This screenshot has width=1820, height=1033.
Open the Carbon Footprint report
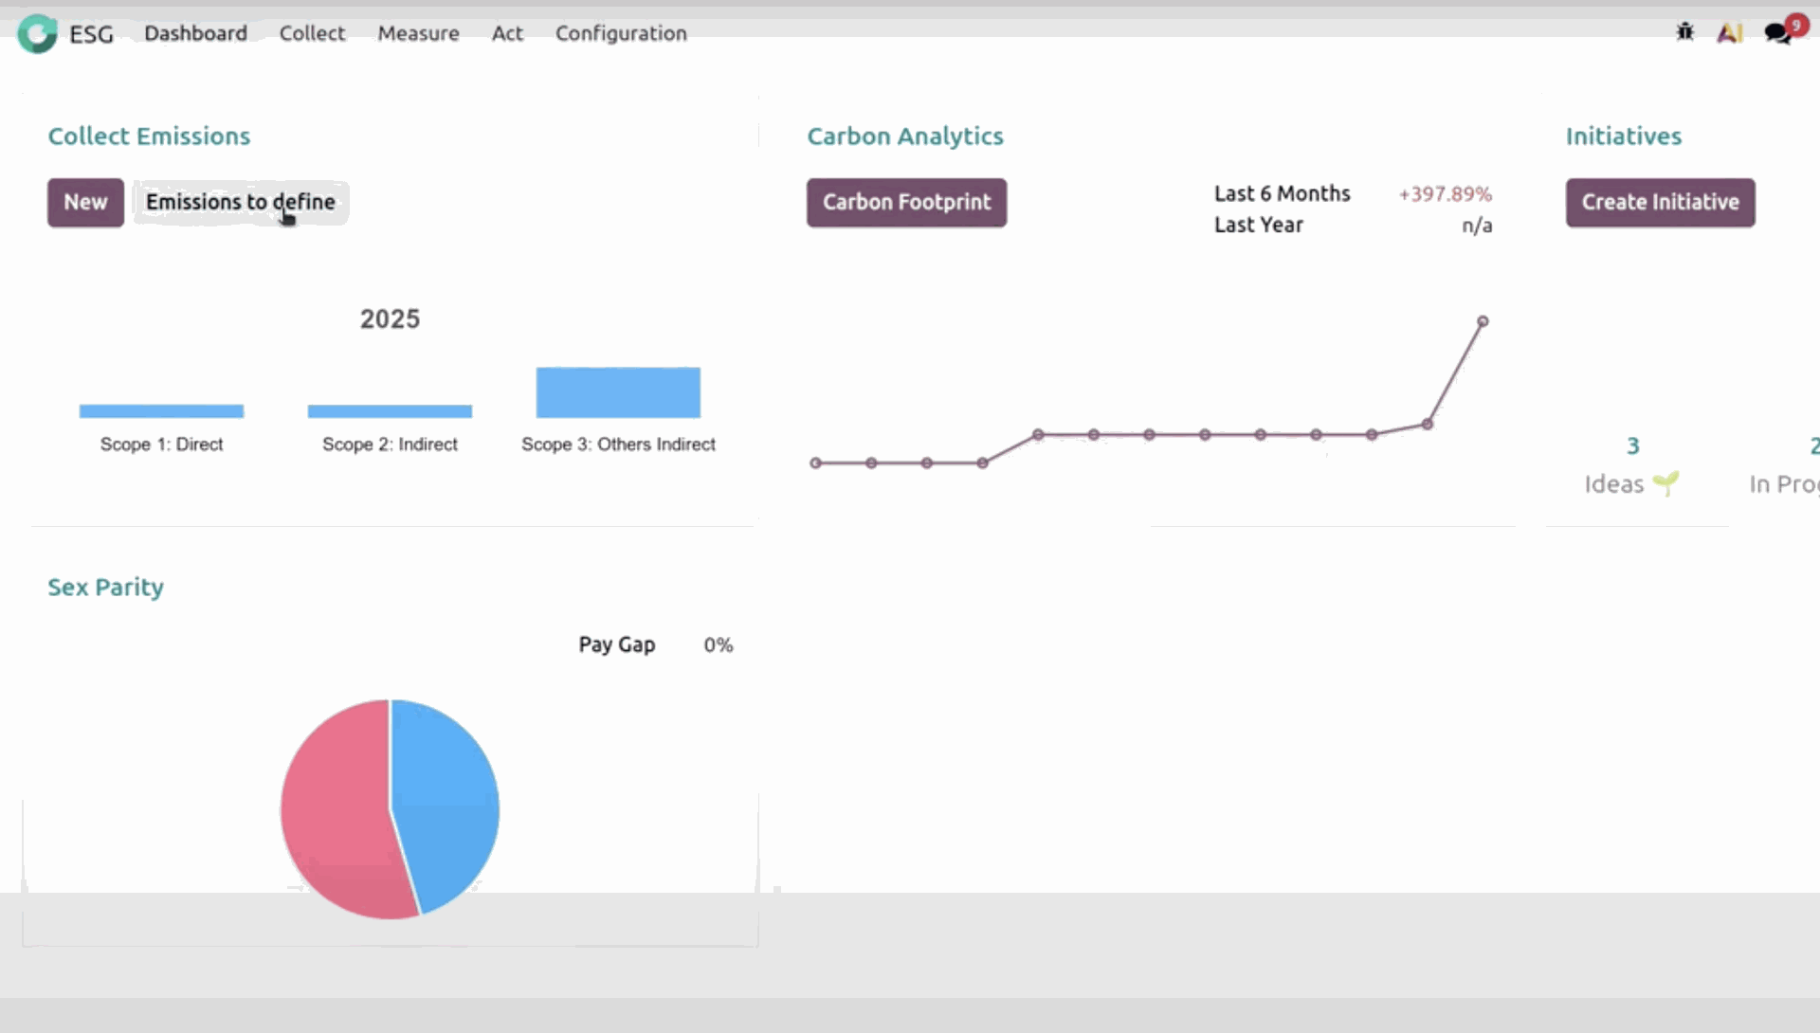click(x=906, y=202)
